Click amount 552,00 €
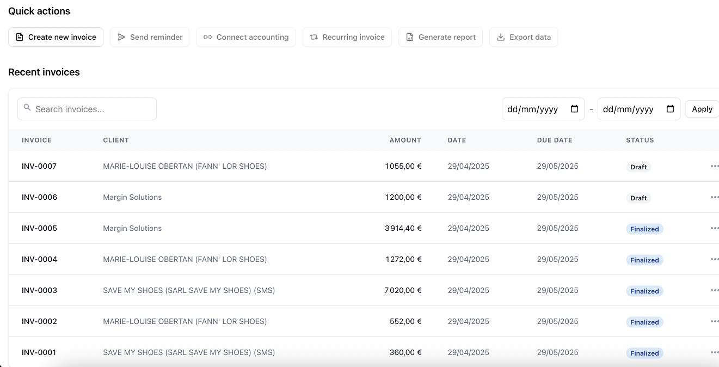The height and width of the screenshot is (367, 719). click(x=405, y=321)
